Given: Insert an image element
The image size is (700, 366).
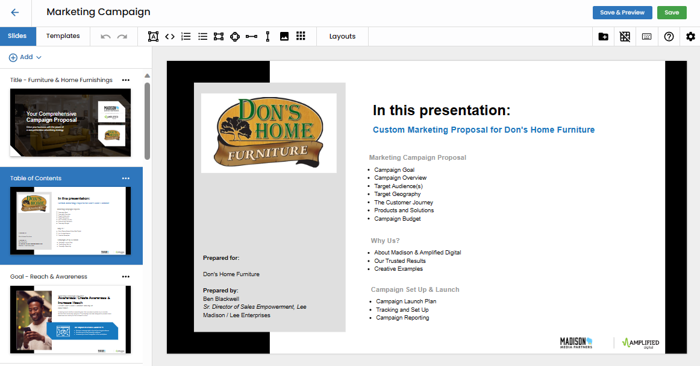Looking at the screenshot, I should 284,37.
